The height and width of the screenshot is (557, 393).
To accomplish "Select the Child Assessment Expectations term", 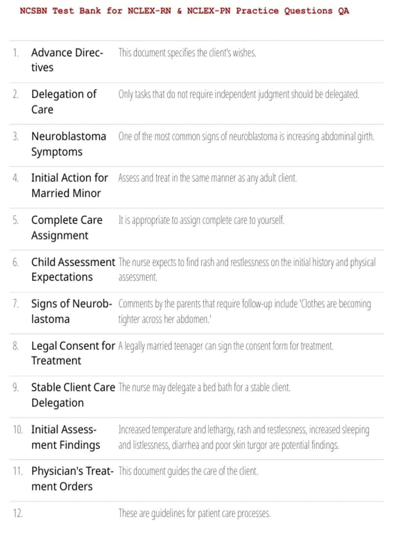I will click(x=73, y=269).
